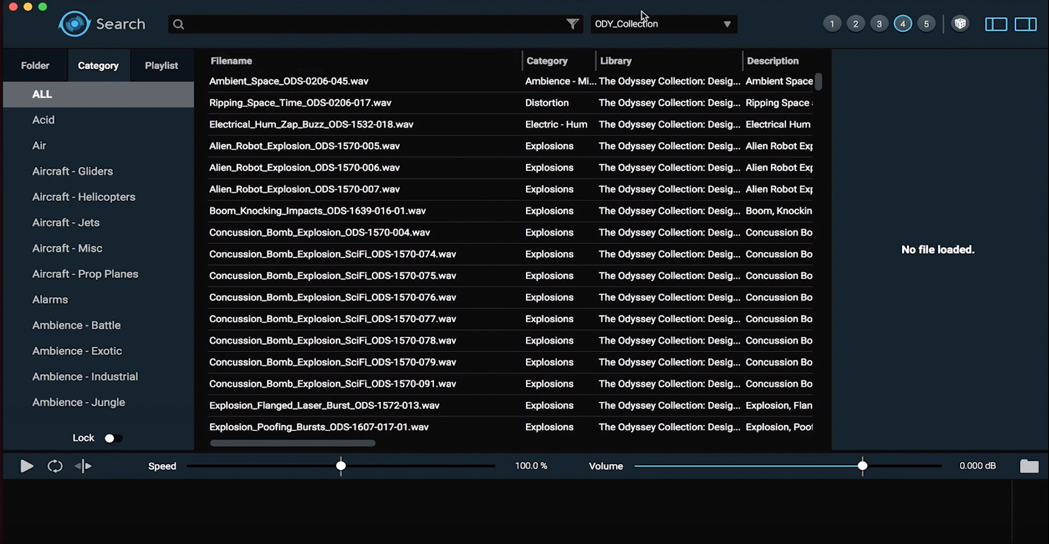Activate preset number 5

coord(926,23)
